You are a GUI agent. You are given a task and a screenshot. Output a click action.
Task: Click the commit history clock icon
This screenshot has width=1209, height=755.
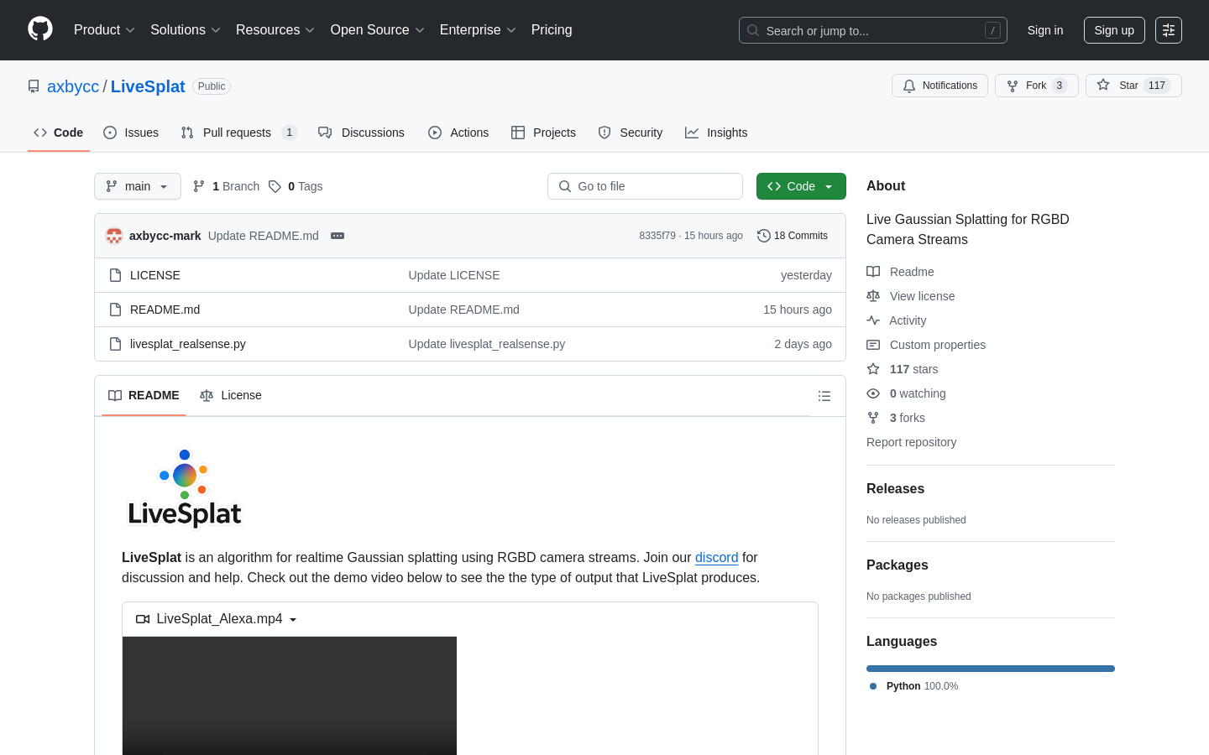763,236
